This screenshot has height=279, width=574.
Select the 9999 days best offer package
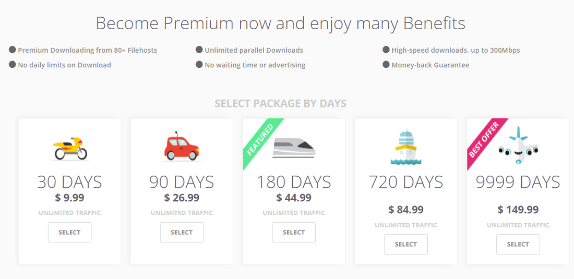click(x=518, y=244)
